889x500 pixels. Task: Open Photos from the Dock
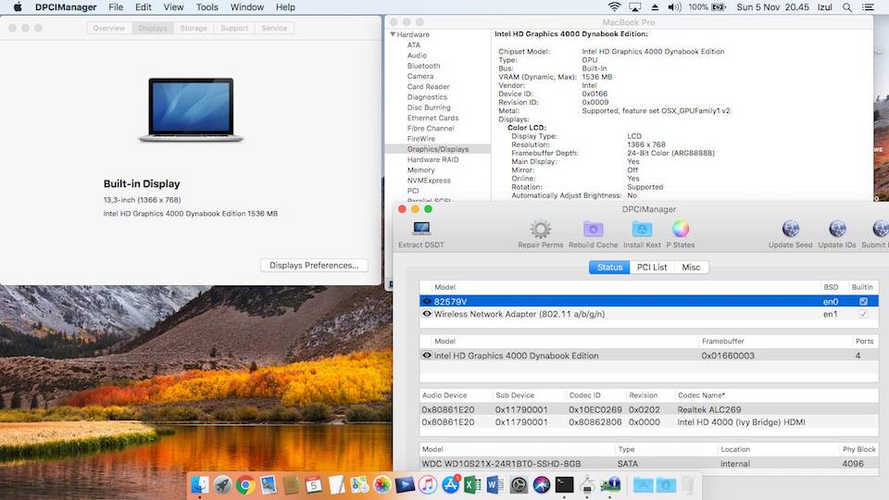coord(382,484)
